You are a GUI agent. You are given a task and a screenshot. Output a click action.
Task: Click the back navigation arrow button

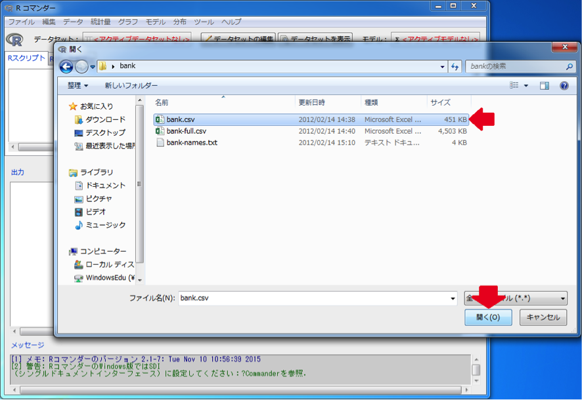pyautogui.click(x=66, y=67)
